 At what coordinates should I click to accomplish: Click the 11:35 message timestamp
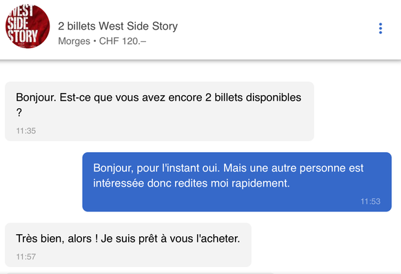(26, 131)
